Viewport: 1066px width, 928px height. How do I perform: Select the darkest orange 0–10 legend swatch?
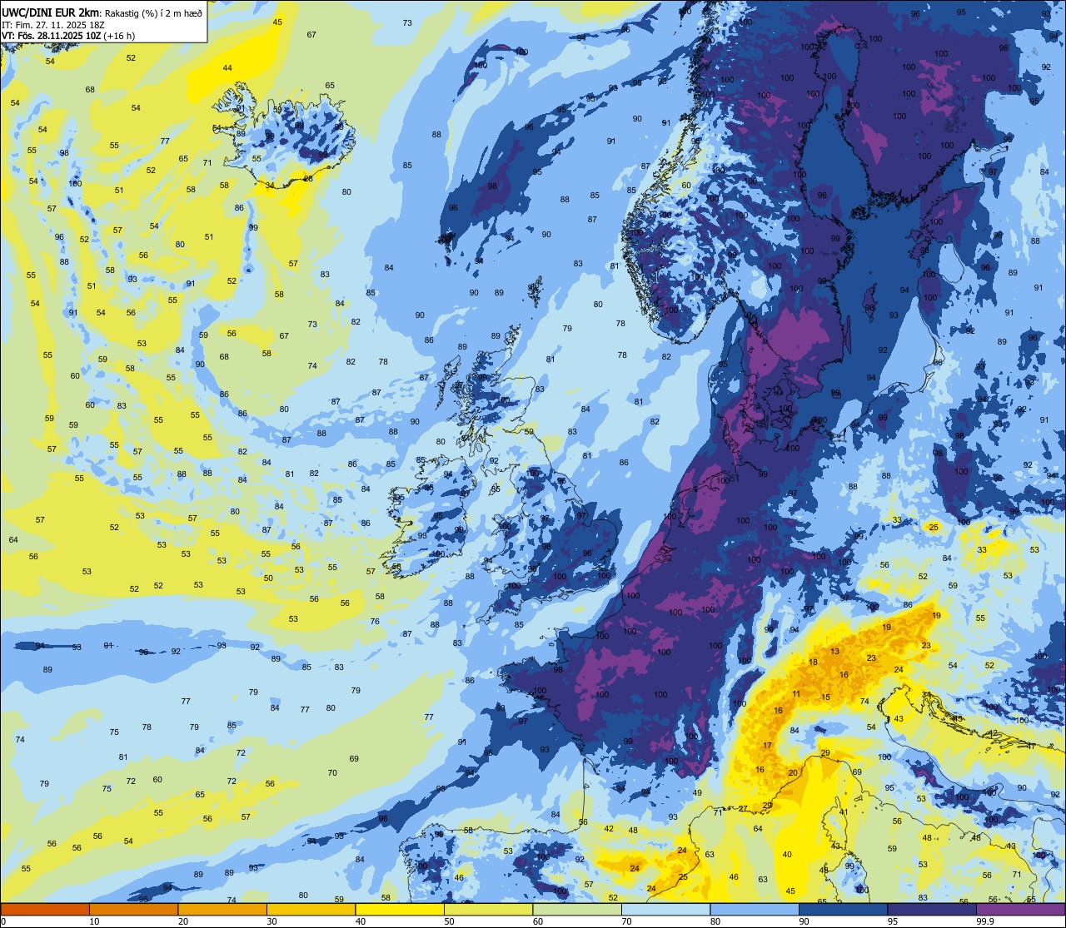point(45,909)
